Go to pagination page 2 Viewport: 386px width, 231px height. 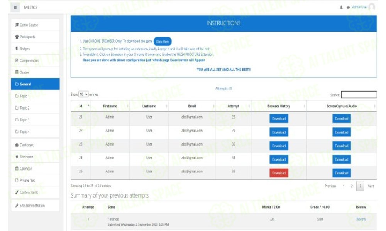352,186
